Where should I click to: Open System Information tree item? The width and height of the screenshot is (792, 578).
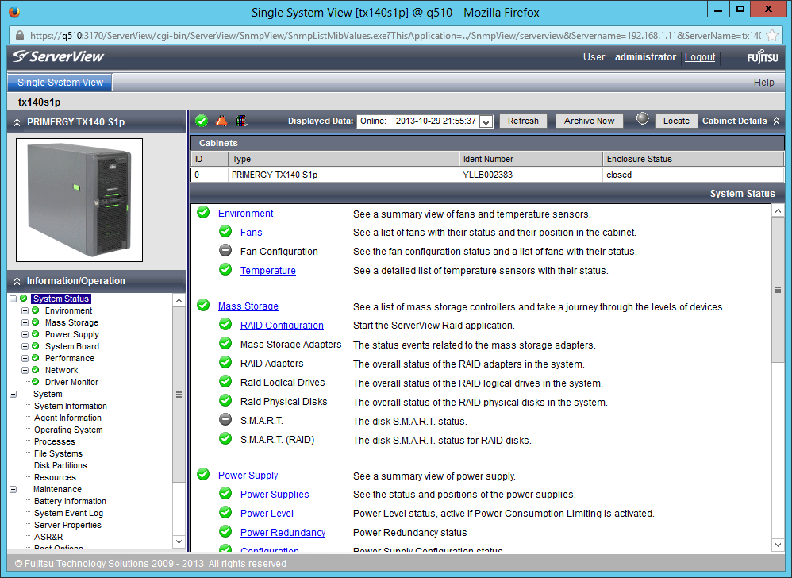pos(71,406)
